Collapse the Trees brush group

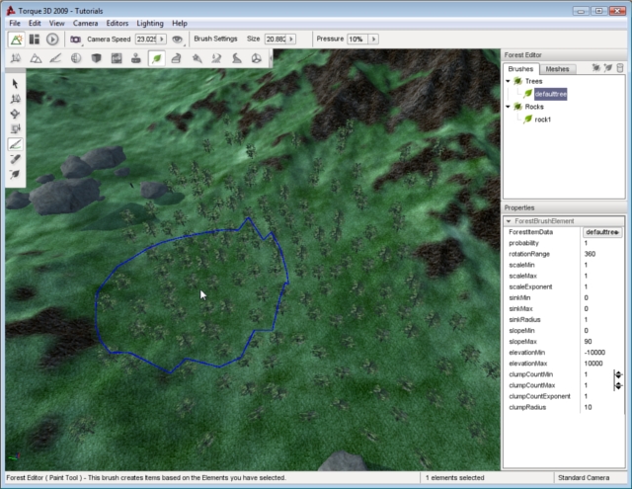pos(508,81)
